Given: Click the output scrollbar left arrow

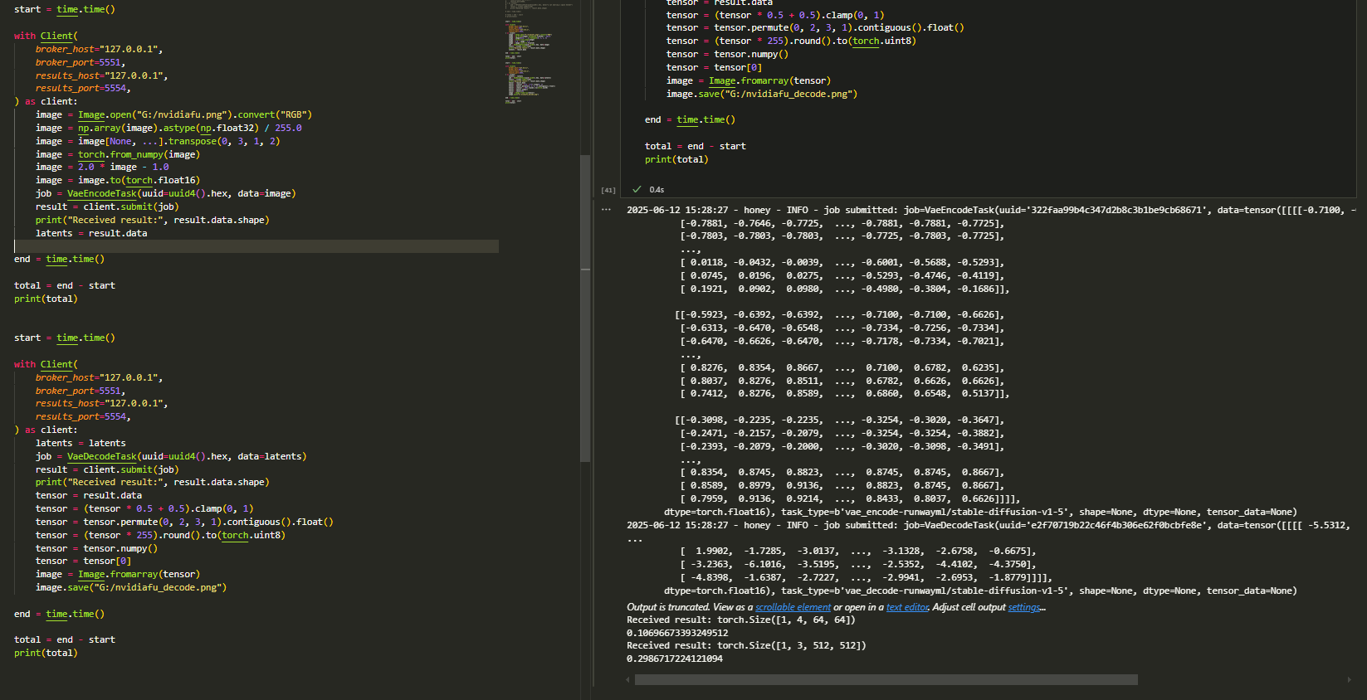Looking at the screenshot, I should (628, 680).
